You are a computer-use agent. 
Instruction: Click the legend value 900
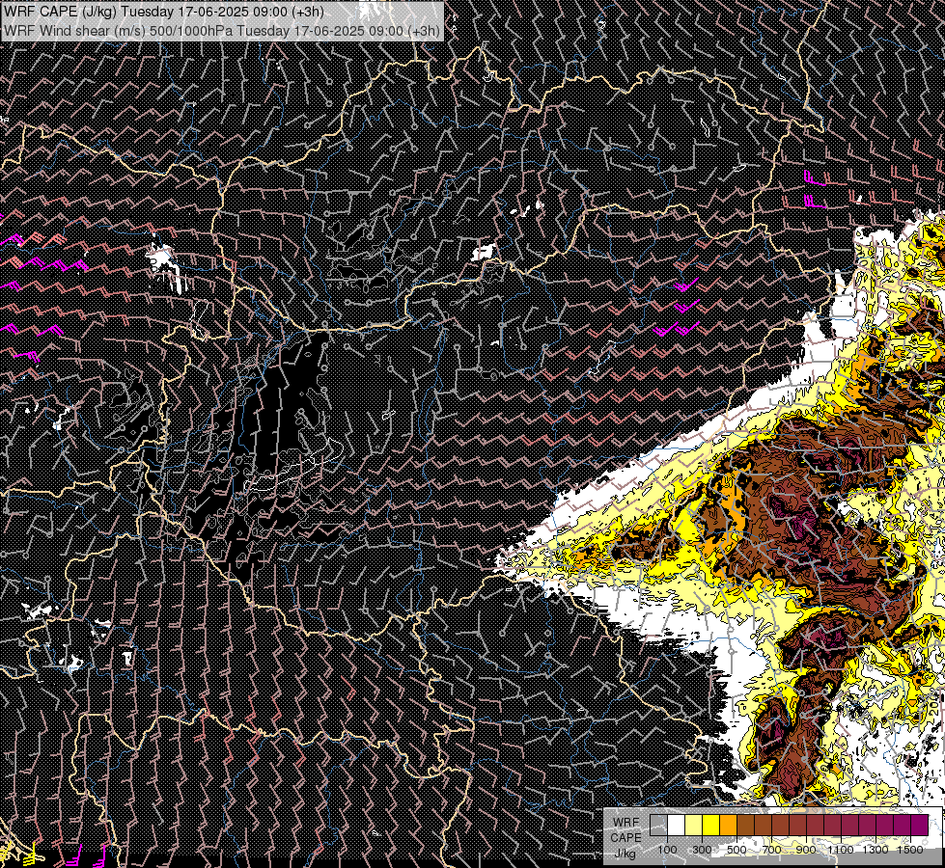[806, 850]
